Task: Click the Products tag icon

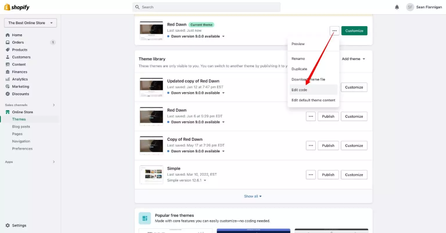Action: [x=8, y=50]
